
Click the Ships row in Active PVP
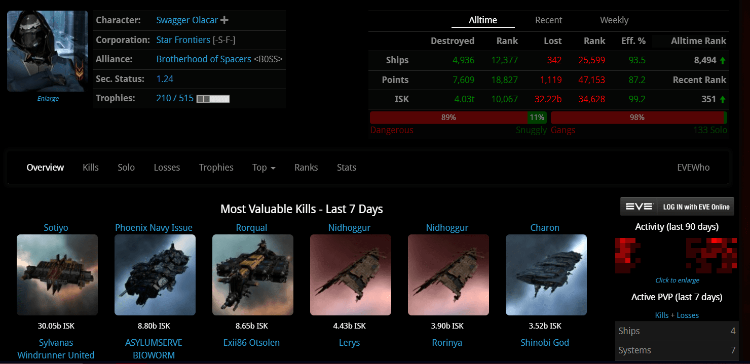677,331
